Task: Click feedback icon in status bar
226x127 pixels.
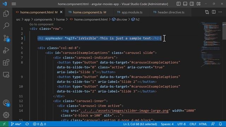Action: [213, 124]
